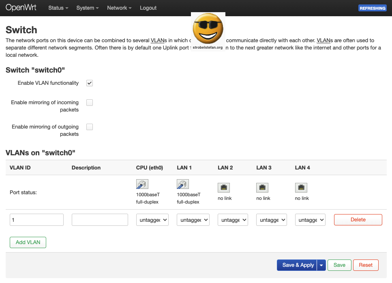
Task: Click the Add VLAN button
Action: point(28,242)
